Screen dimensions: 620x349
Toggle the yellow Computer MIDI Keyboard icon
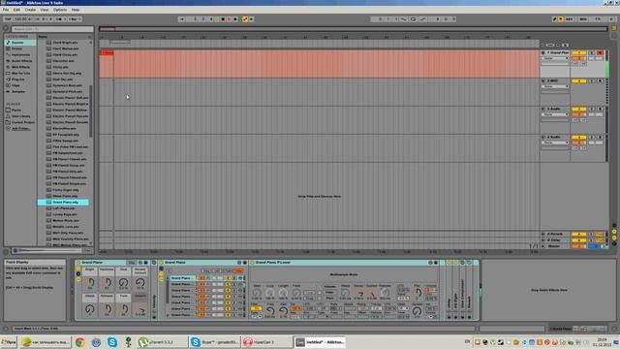[x=561, y=19]
